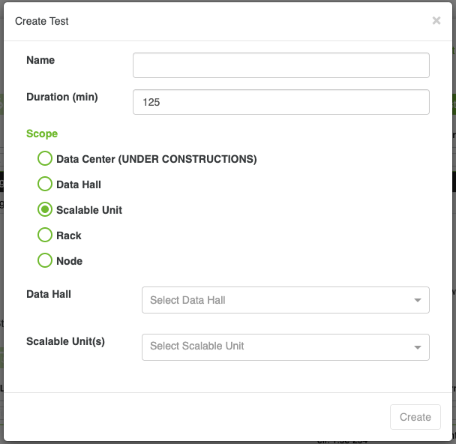Click the Data Hall dropdown arrow icon
This screenshot has height=444, width=456.
[417, 301]
